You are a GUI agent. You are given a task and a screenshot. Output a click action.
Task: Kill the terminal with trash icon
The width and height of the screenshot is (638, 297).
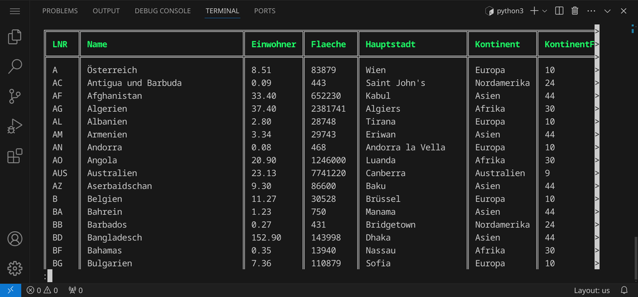[575, 11]
